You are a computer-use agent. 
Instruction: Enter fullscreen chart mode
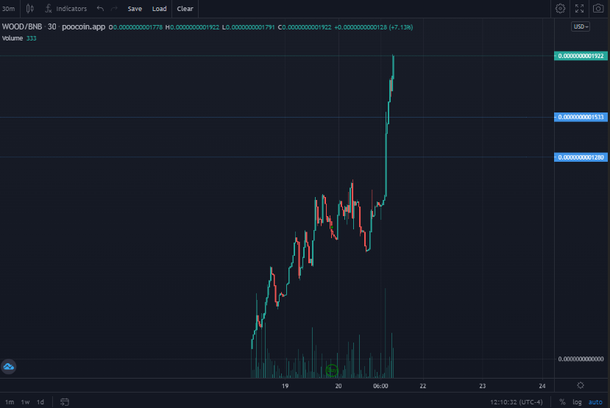click(x=579, y=9)
